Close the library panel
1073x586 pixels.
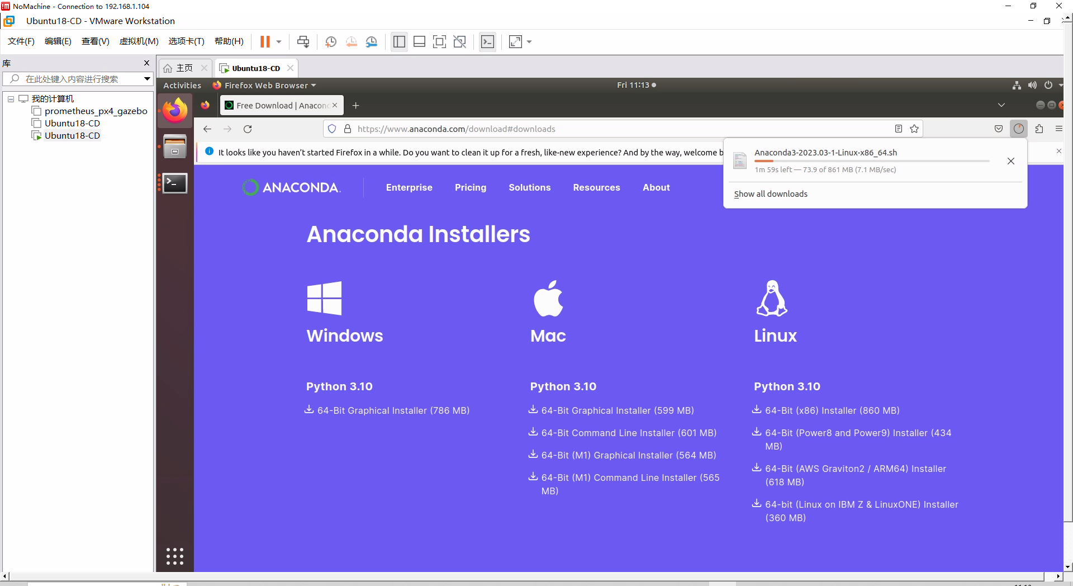click(147, 63)
